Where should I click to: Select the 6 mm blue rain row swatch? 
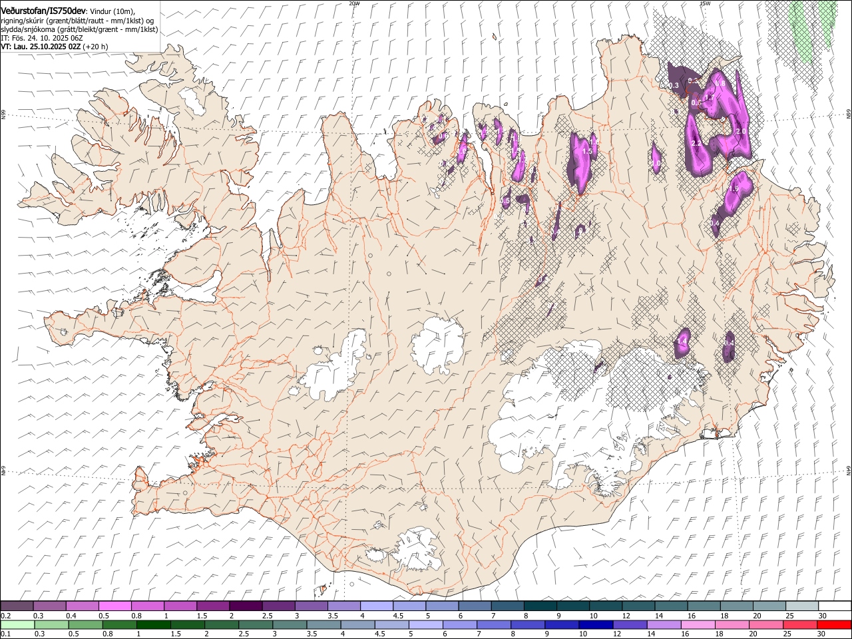point(459,625)
